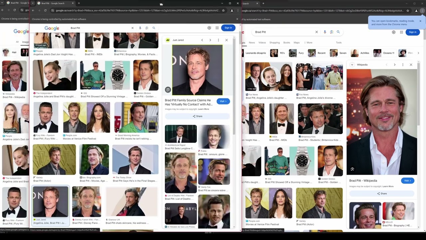Click Sign in button in right window
426x240 pixels.
point(413,32)
